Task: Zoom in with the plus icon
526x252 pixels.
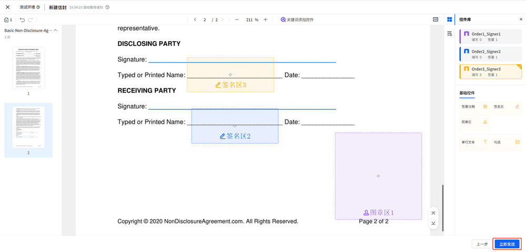Action: 265,19
